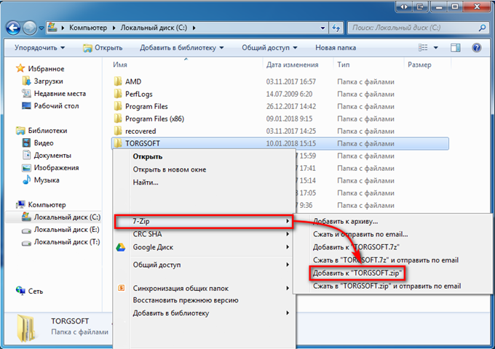Click the AMD folder icon
This screenshot has height=349, width=495.
point(119,82)
